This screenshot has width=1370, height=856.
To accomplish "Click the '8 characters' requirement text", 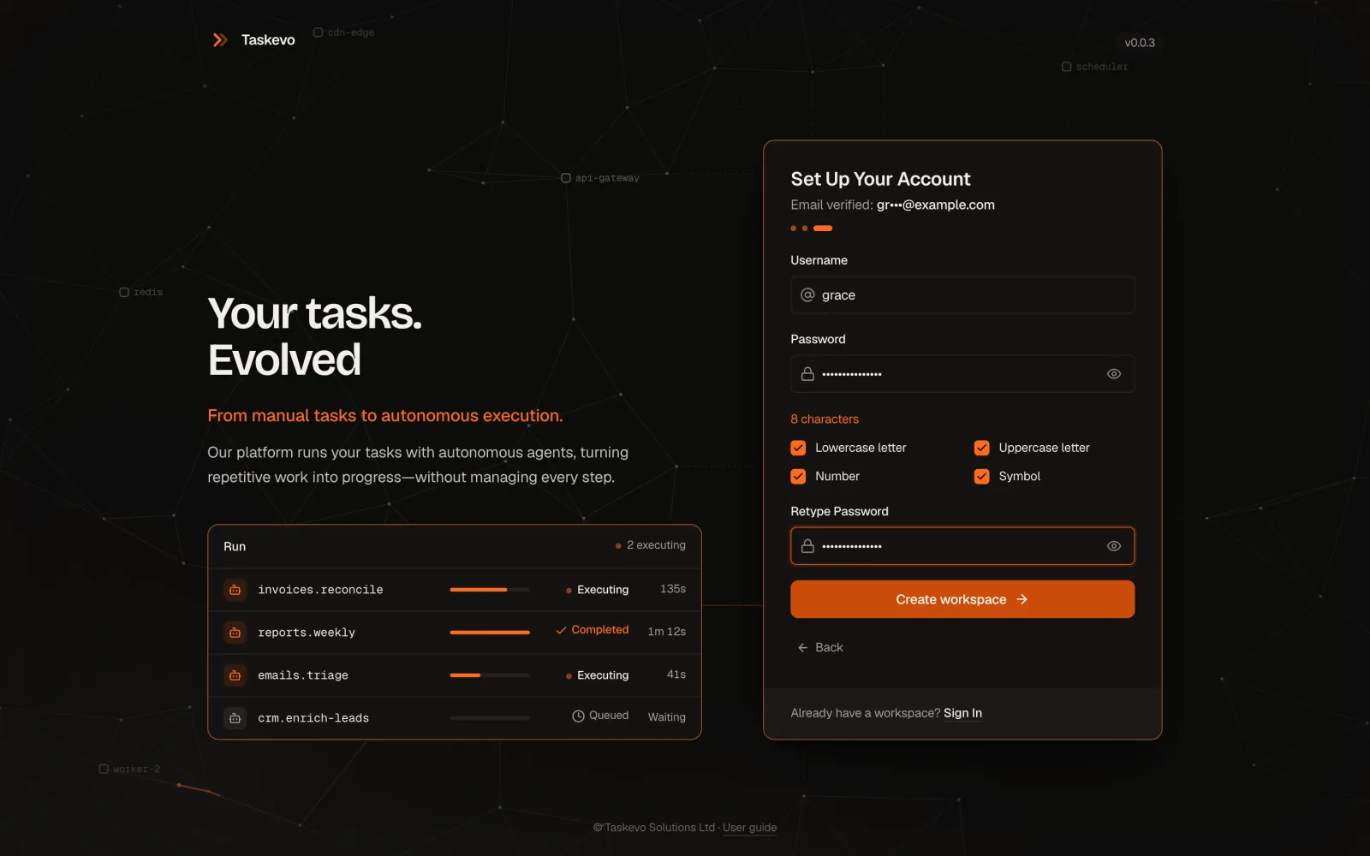I will 825,419.
